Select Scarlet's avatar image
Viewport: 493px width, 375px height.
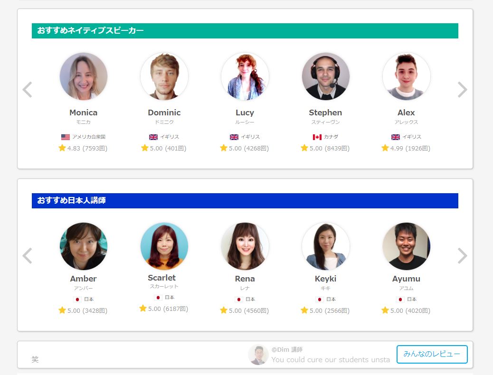coord(164,246)
